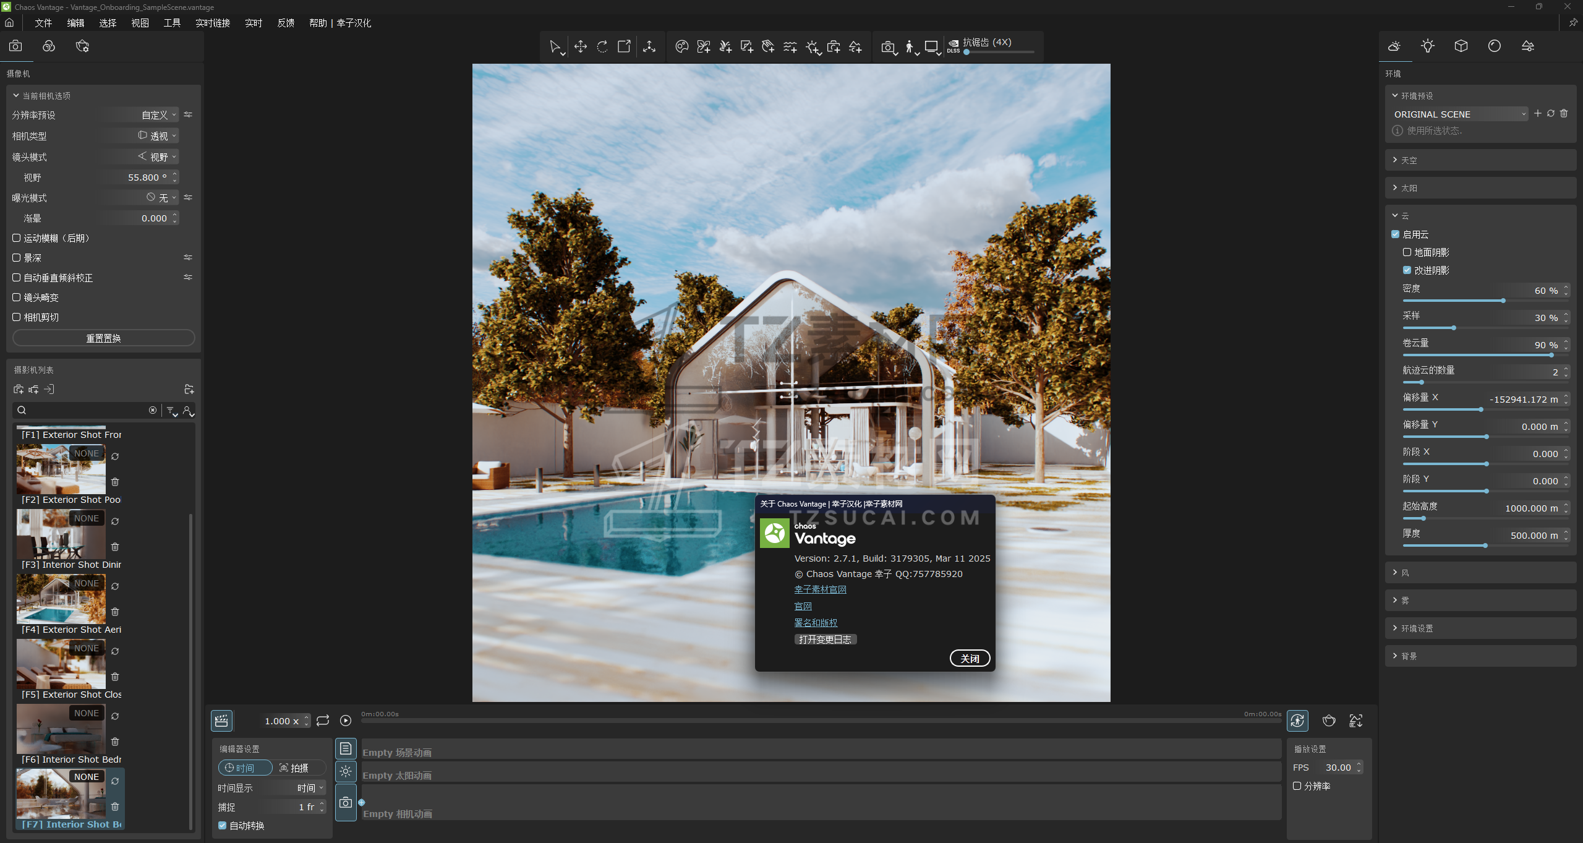
Task: Toggle the 地面阴影 ground shadows checkbox
Action: pyautogui.click(x=1407, y=252)
